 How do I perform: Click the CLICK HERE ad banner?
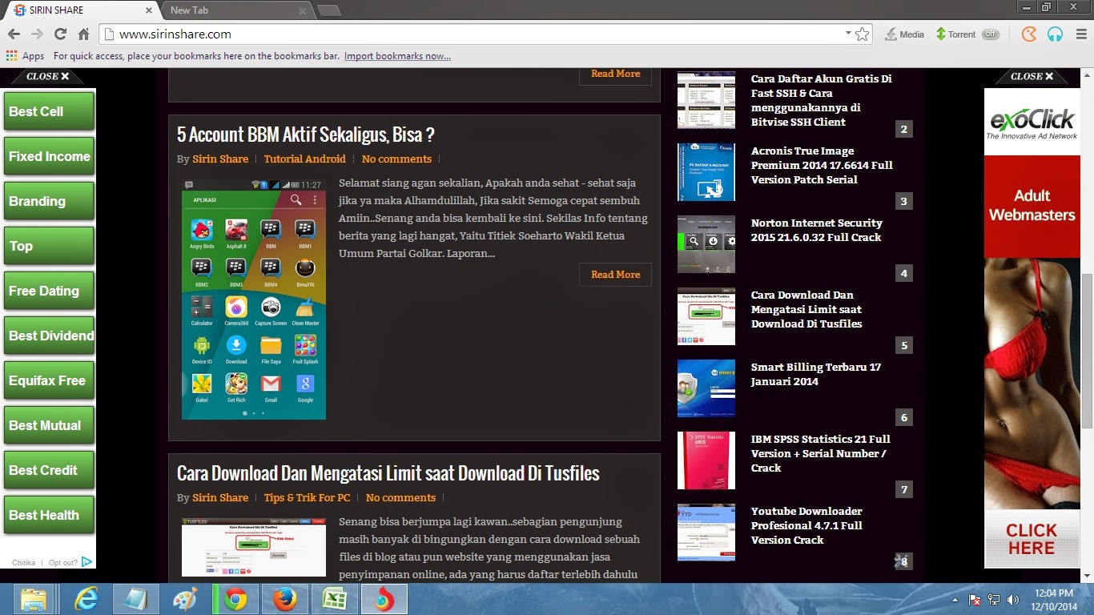(x=1032, y=540)
